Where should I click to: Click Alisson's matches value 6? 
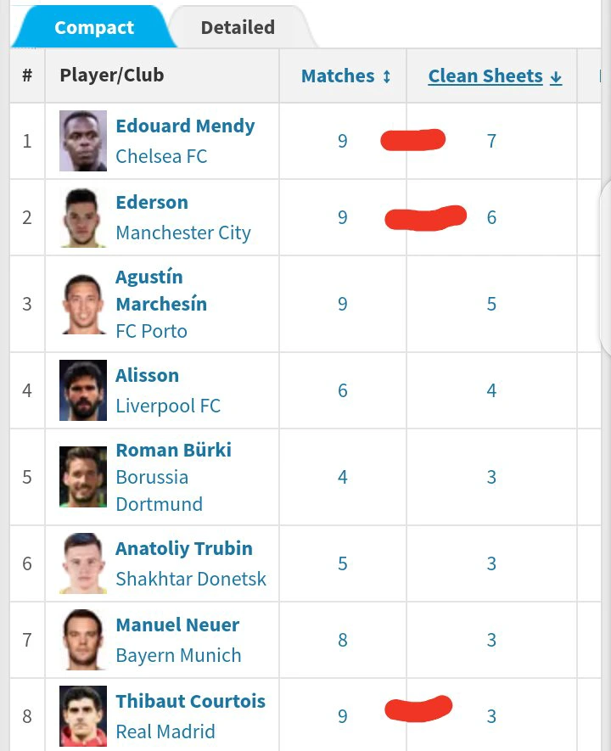(x=343, y=390)
